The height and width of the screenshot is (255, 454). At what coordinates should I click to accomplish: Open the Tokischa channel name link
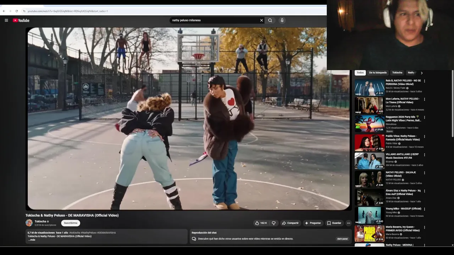(40, 221)
